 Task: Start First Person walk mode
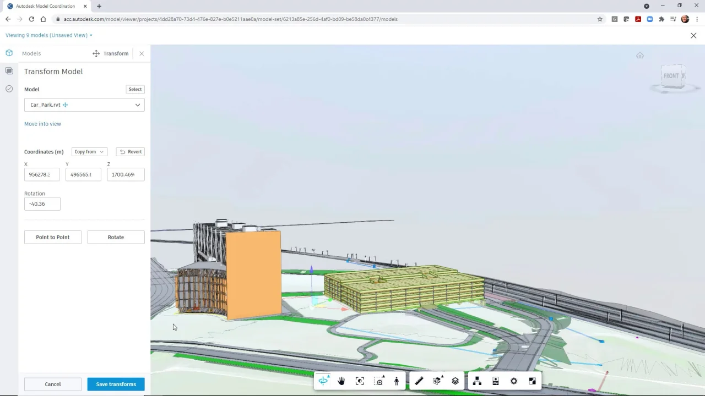click(397, 381)
